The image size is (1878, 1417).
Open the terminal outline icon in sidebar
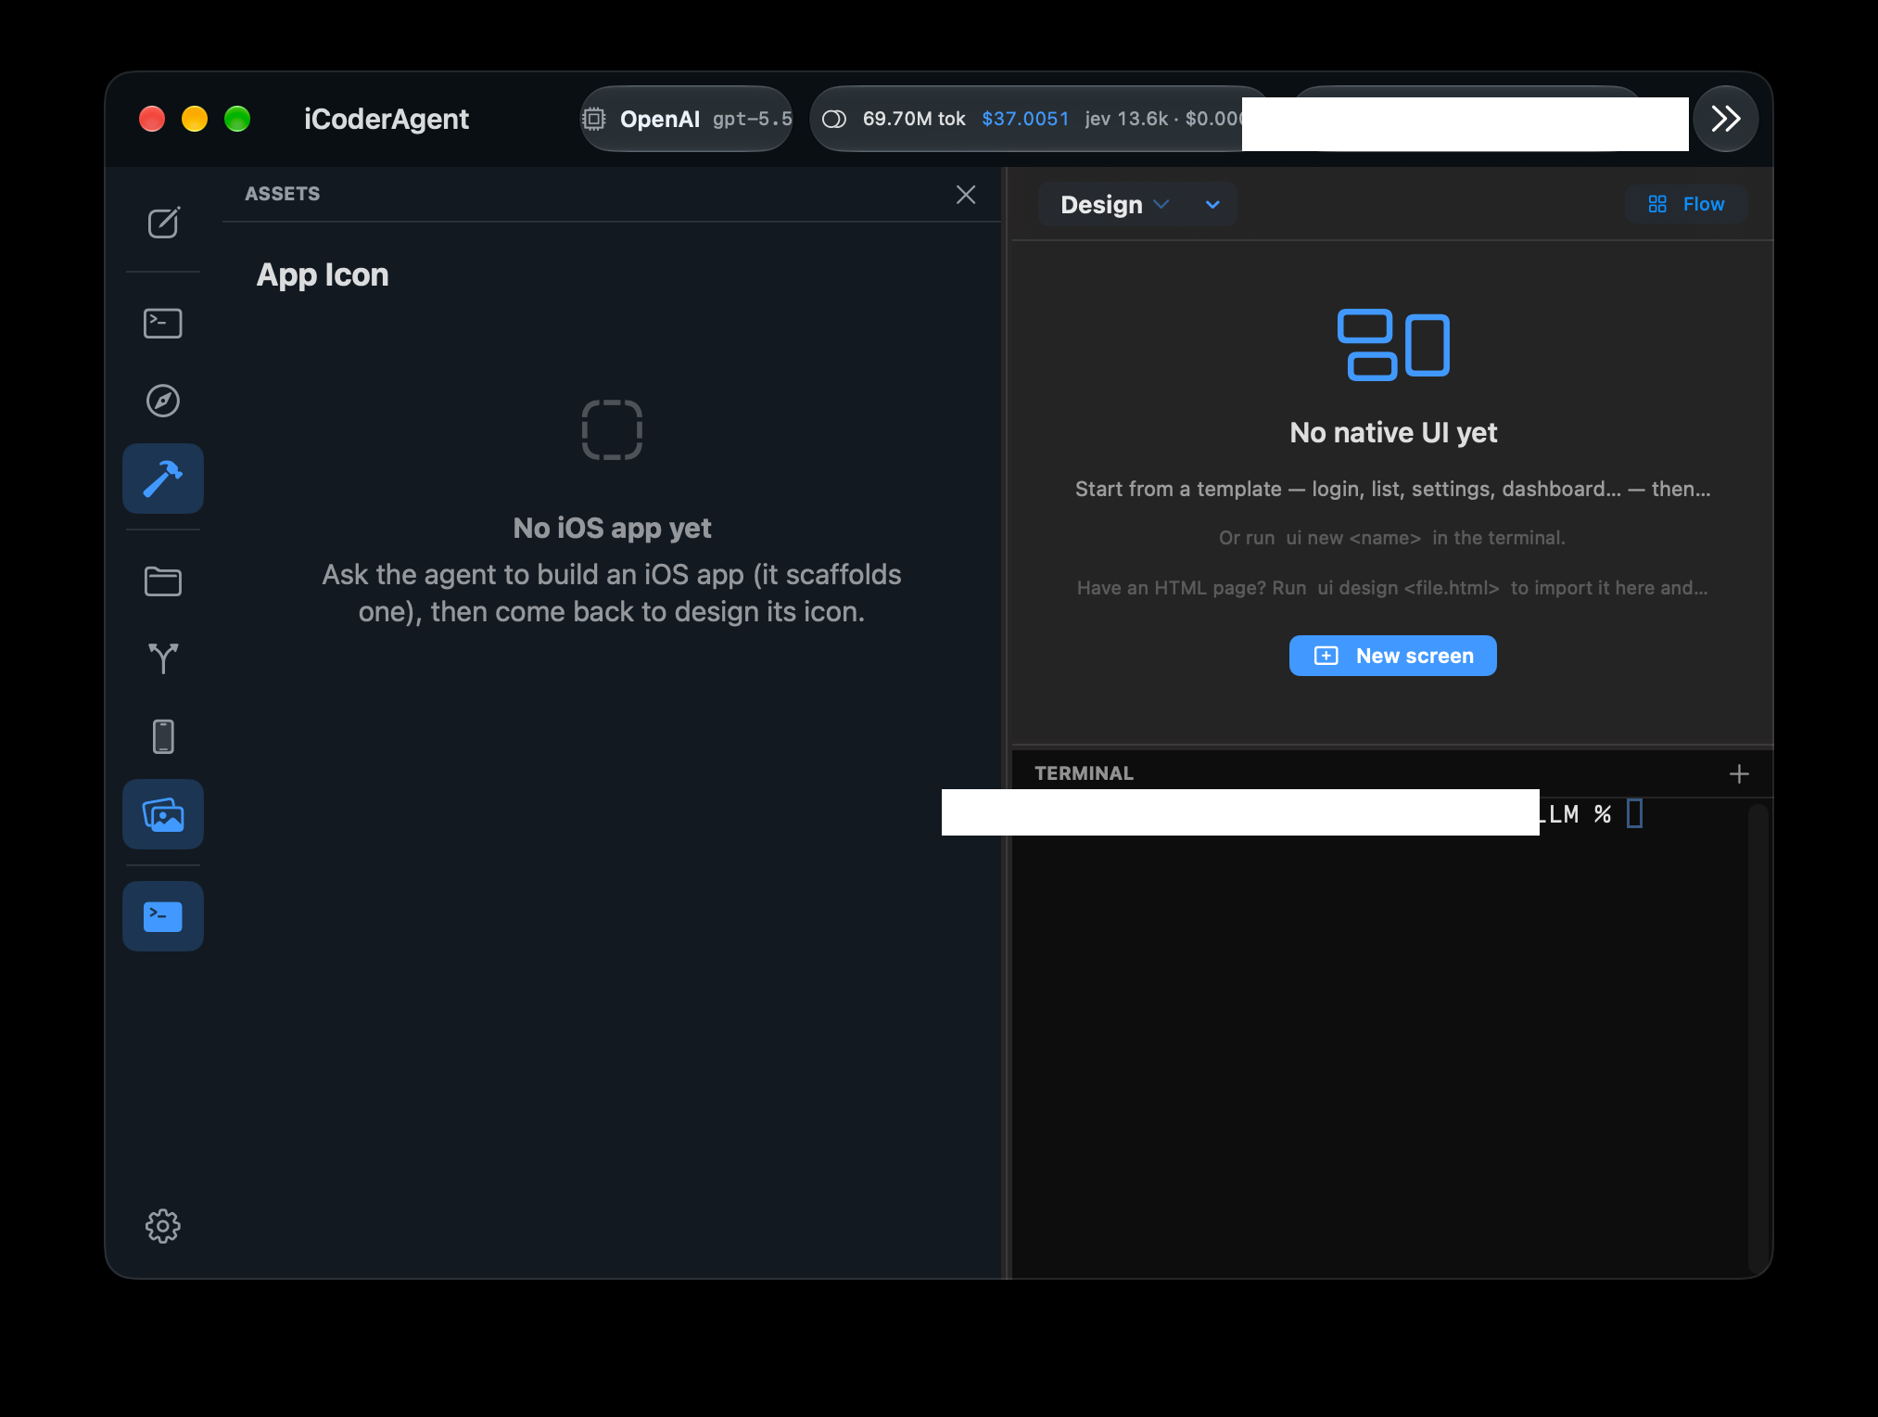pyautogui.click(x=163, y=323)
